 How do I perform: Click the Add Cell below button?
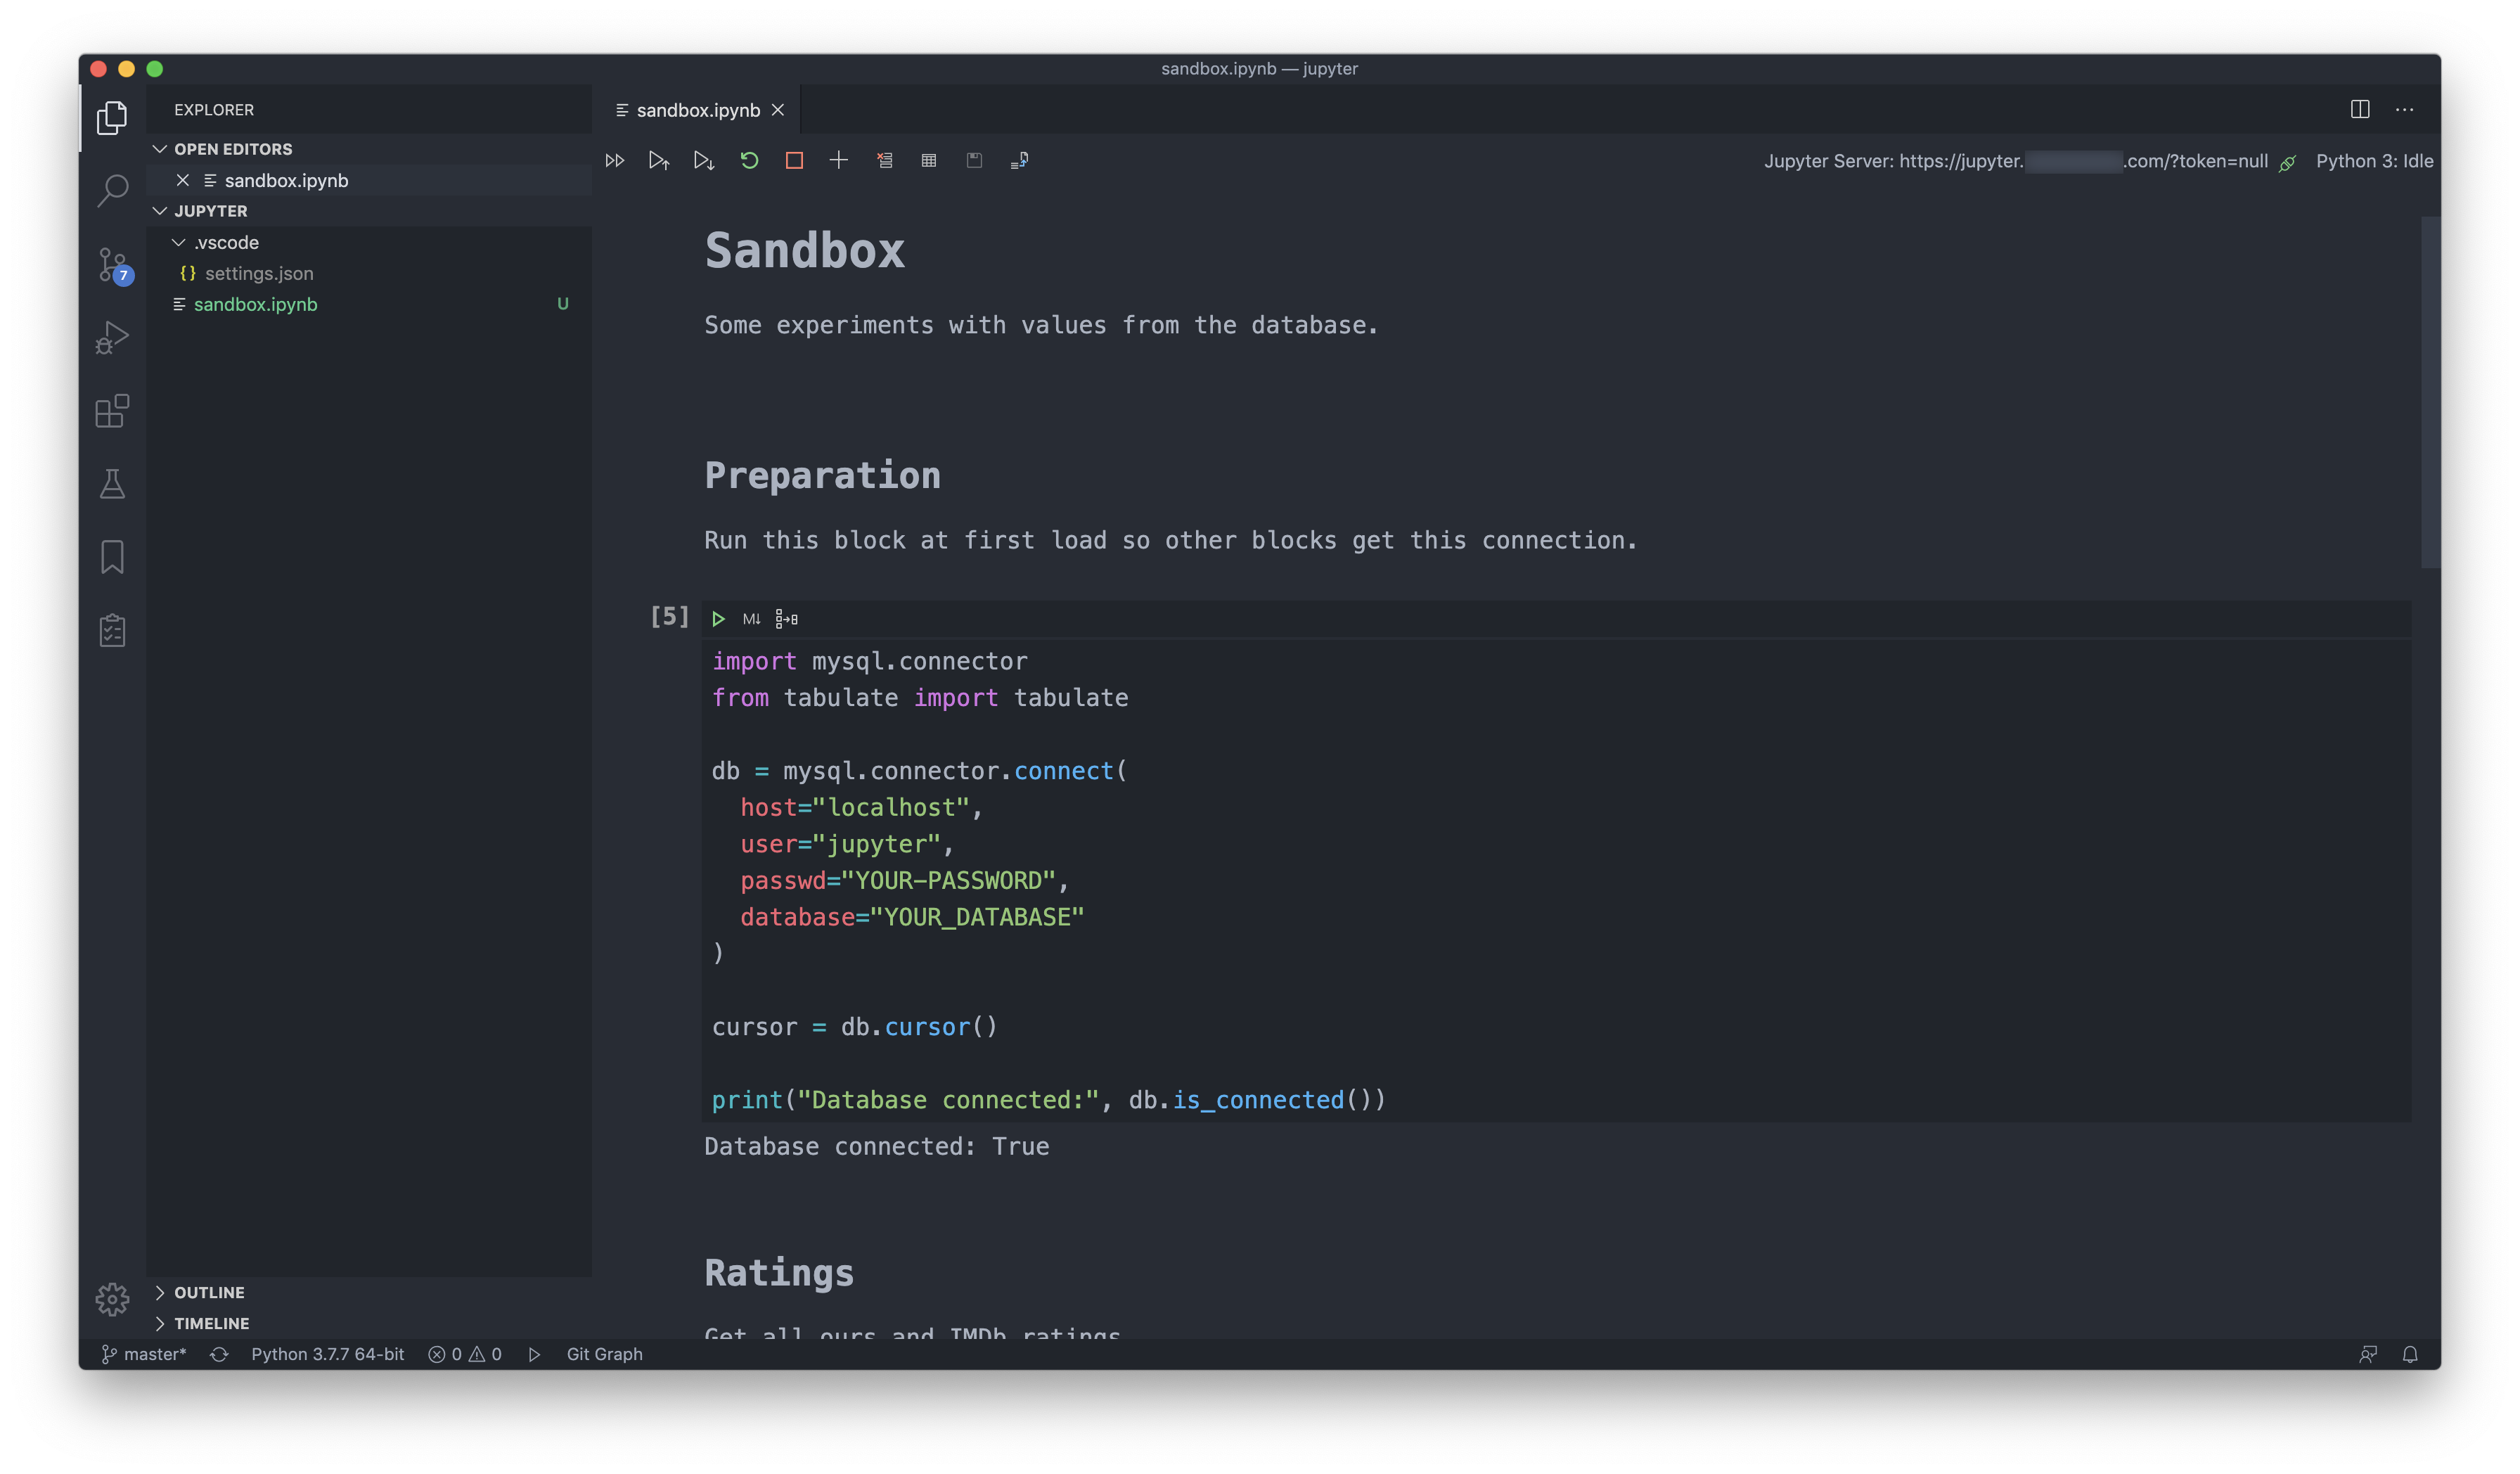pos(838,160)
